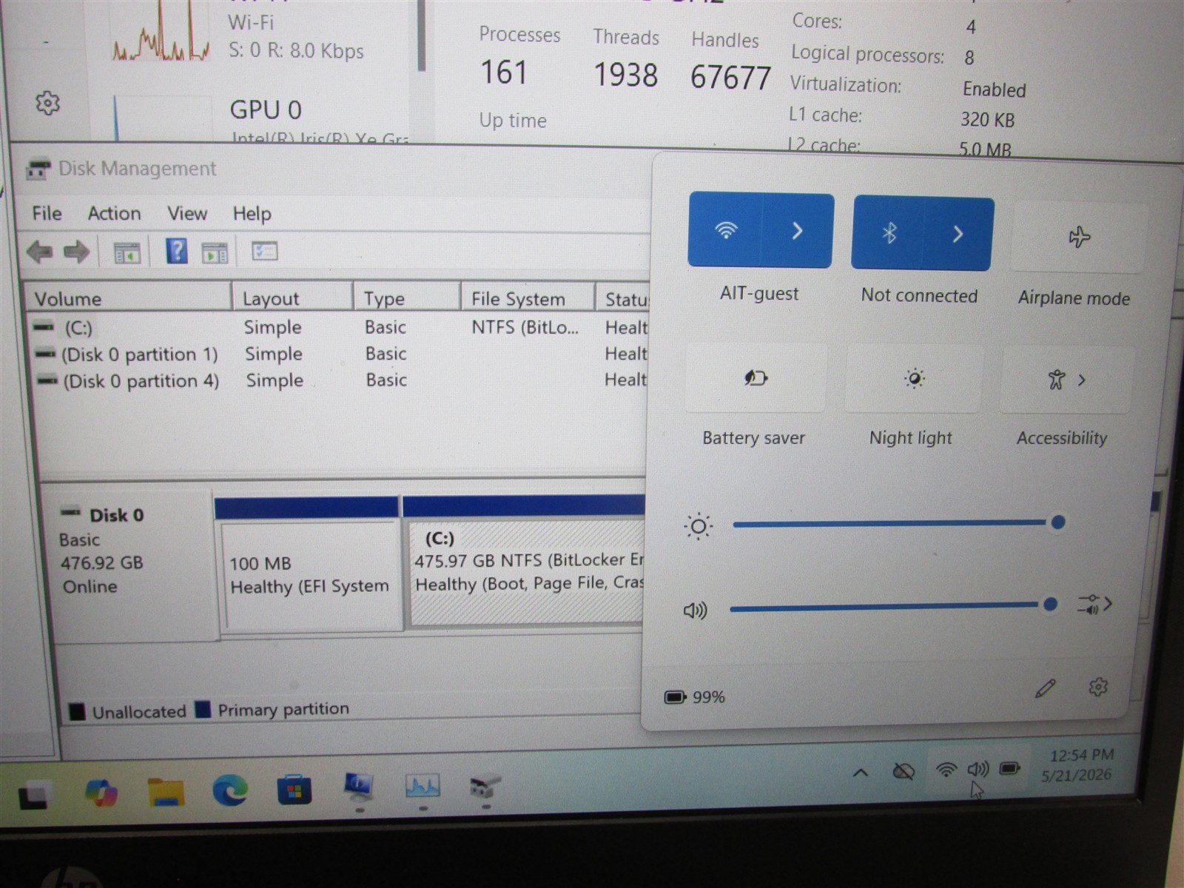1184x888 pixels.
Task: Toggle Wi-Fi off in quick settings
Action: coord(725,230)
